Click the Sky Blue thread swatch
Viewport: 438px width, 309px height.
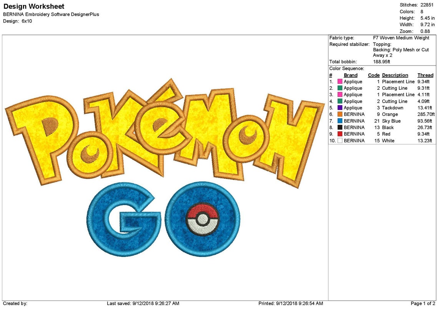(340, 121)
